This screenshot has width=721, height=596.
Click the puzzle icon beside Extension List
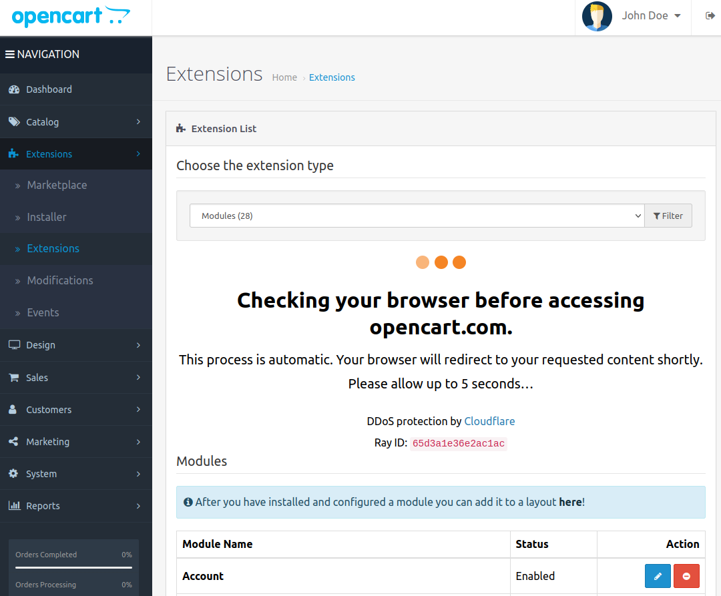(x=181, y=129)
